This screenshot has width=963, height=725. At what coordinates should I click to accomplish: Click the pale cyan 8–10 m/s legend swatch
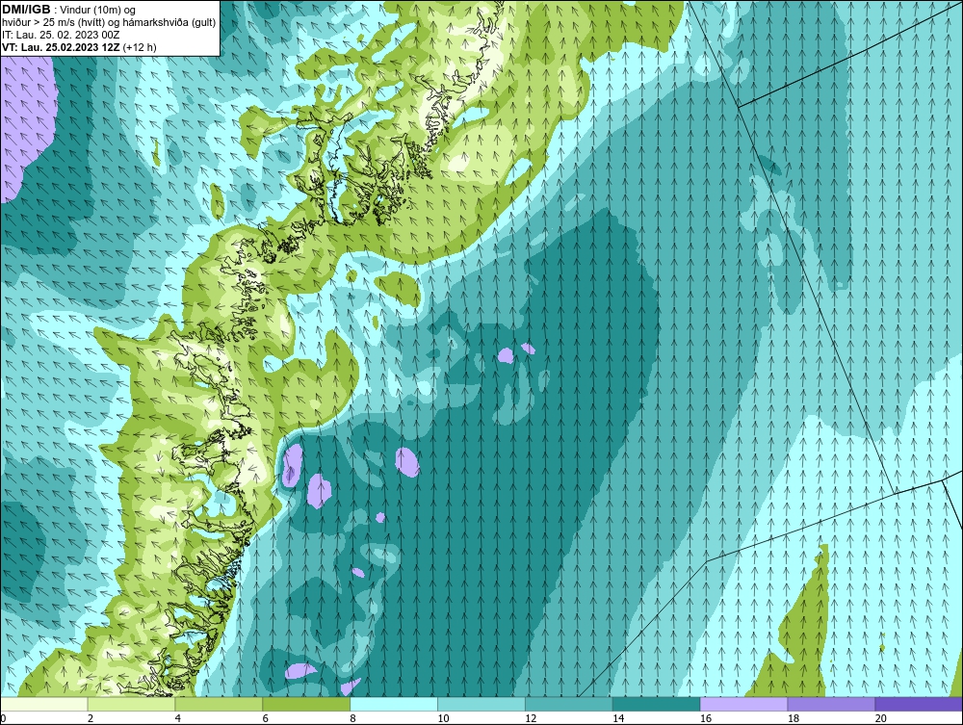click(x=394, y=704)
